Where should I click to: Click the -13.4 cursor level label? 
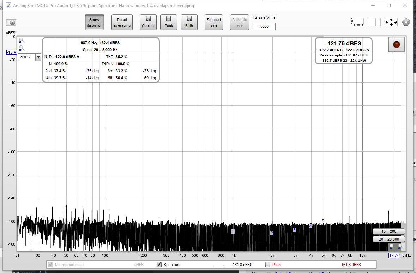tap(11, 52)
